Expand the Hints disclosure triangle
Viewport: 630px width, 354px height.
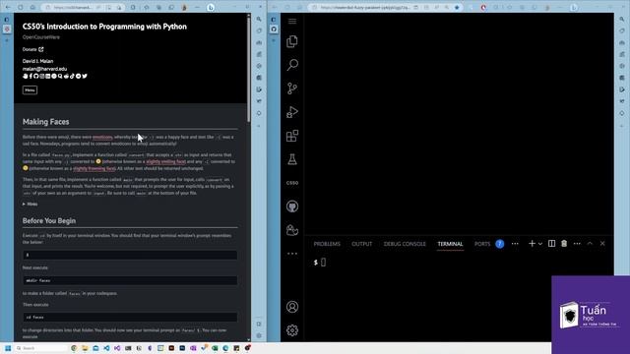pos(24,204)
